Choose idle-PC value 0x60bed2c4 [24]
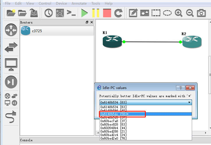This screenshot has width=211, height=145. tap(146, 135)
